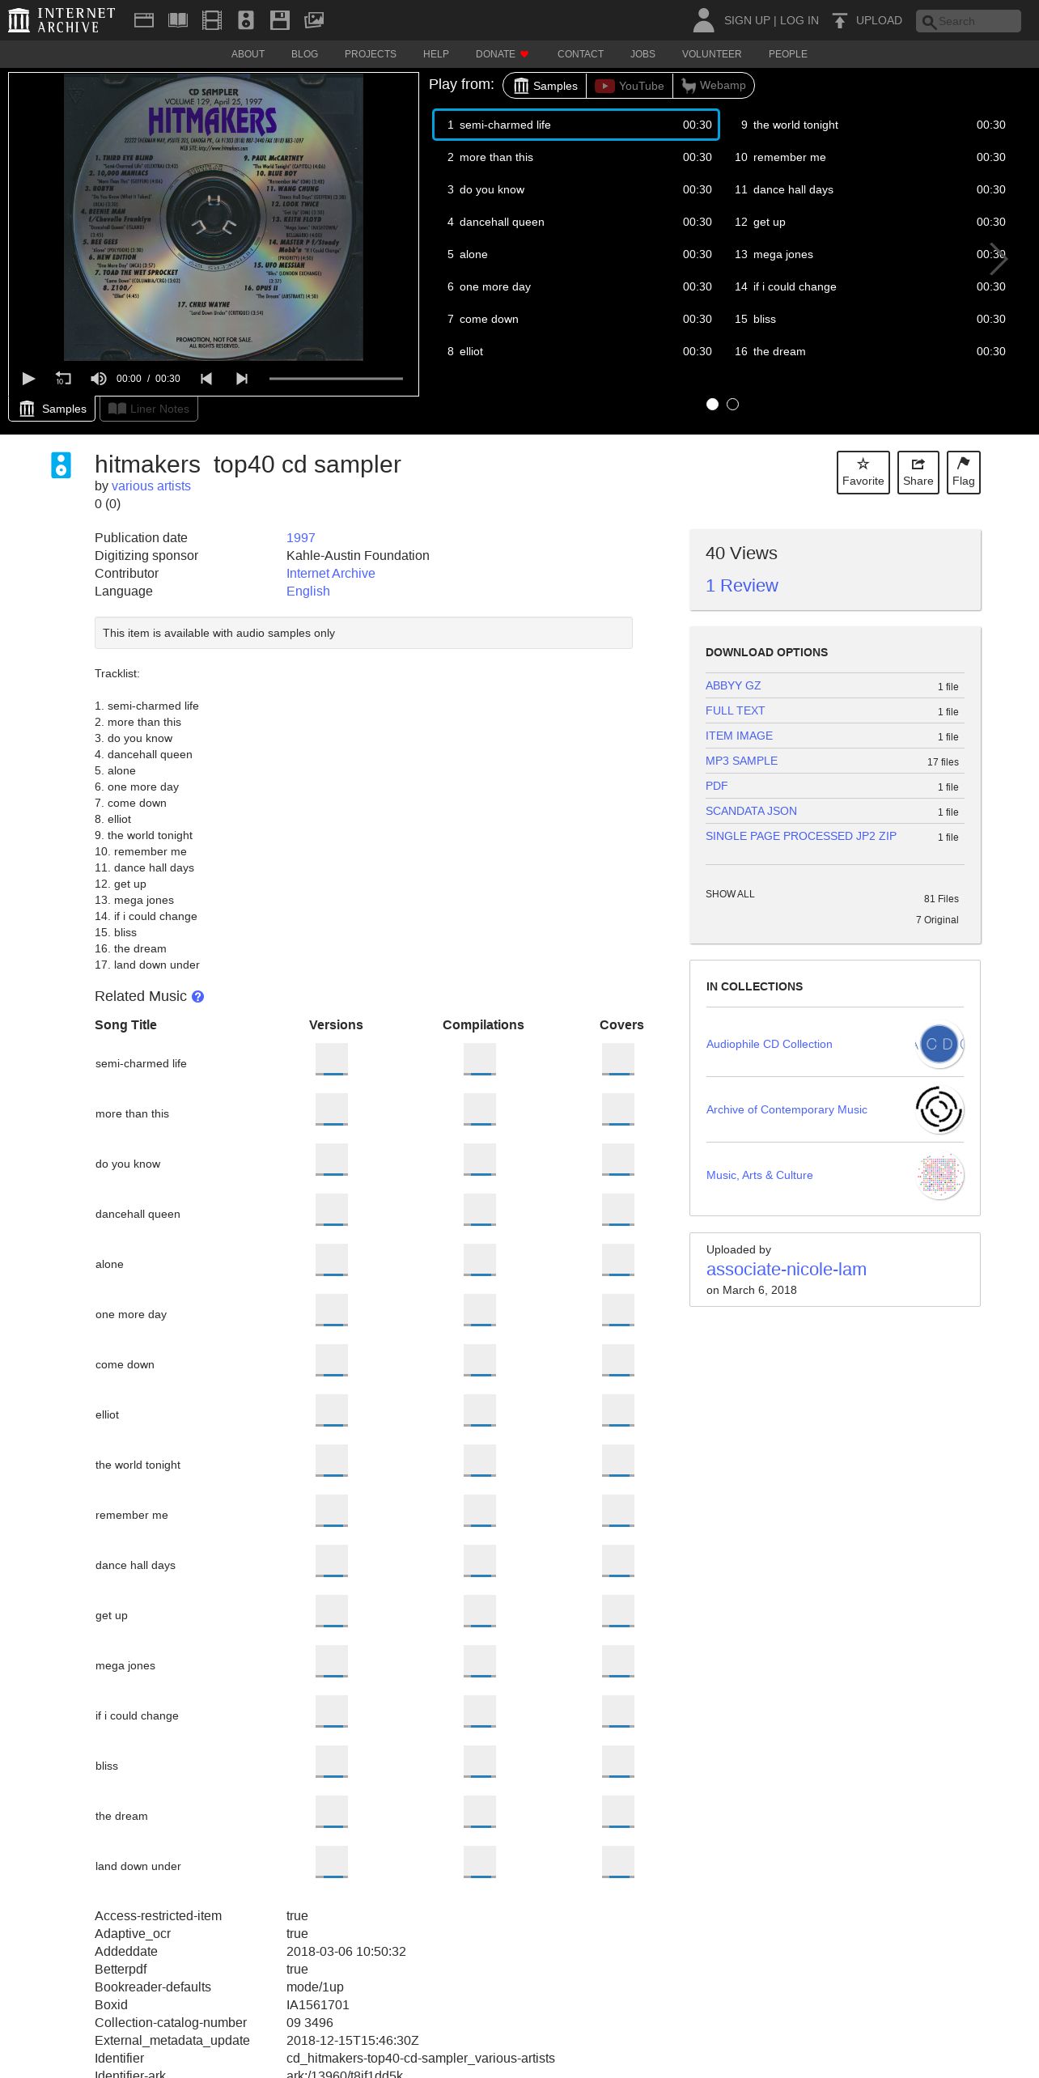Open Audiophile CD Collection link
The image size is (1039, 2078).
(769, 1044)
